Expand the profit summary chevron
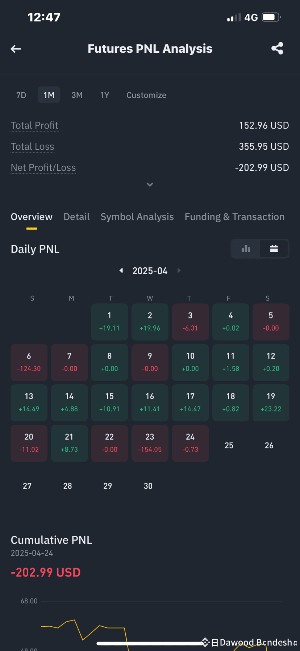 [150, 185]
